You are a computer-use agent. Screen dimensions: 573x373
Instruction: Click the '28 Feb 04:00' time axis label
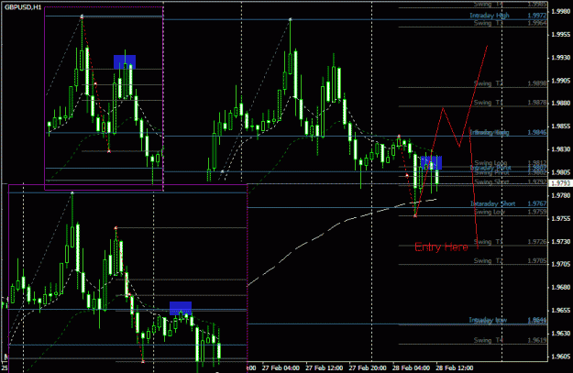pyautogui.click(x=411, y=368)
